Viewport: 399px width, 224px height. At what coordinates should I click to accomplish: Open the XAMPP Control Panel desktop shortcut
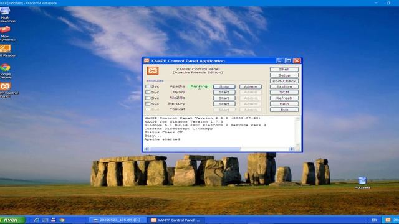pos(5,86)
